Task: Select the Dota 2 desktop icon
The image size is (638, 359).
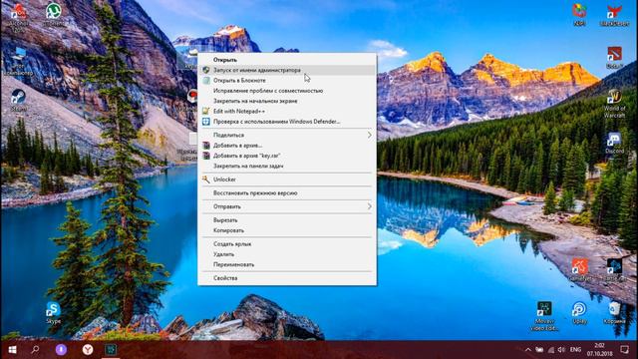Action: [x=614, y=57]
